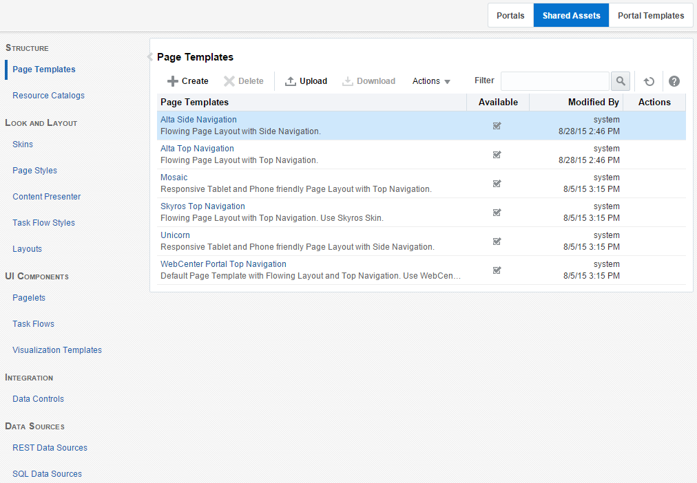Toggle Available checkbox for Alta Side Navigation
Viewport: 697px width, 483px height.
click(x=497, y=126)
